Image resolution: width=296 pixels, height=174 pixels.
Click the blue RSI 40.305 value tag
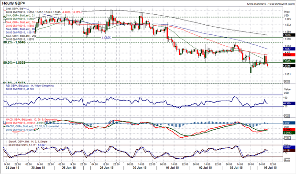(x=289, y=103)
